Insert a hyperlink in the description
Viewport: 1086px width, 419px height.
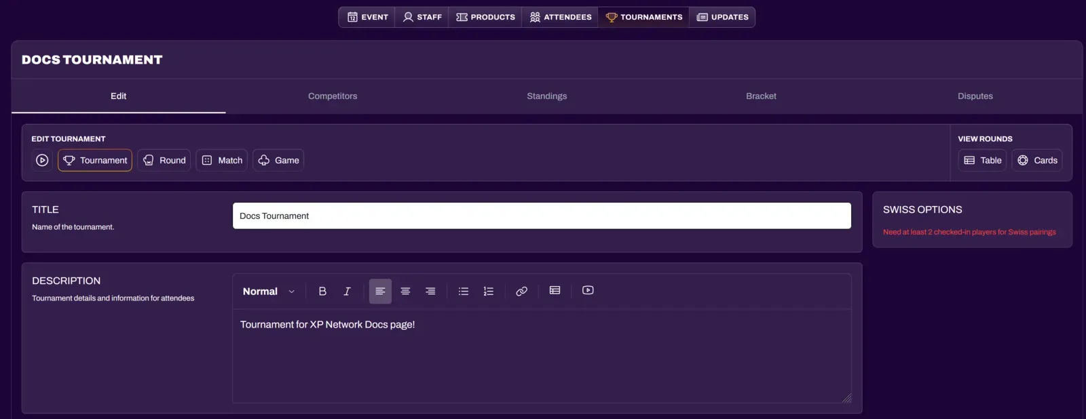pyautogui.click(x=521, y=292)
